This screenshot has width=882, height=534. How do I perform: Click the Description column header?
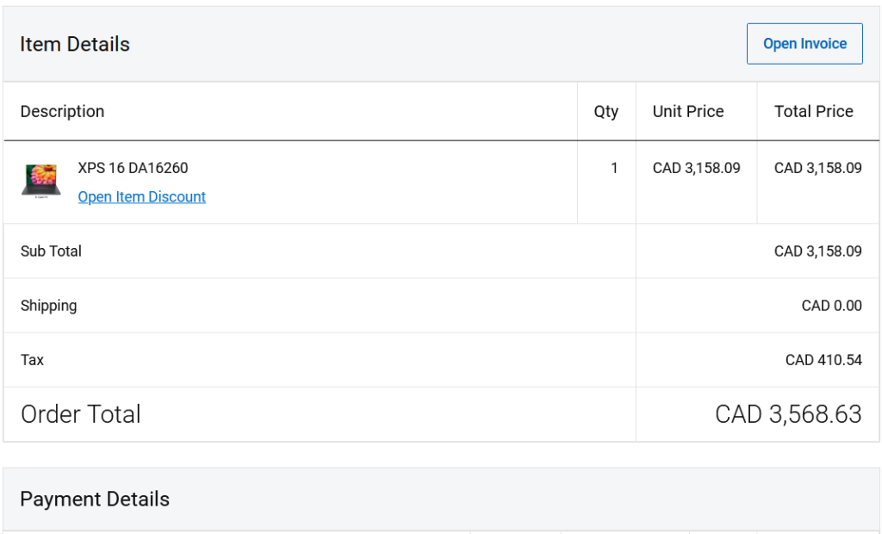coord(62,111)
